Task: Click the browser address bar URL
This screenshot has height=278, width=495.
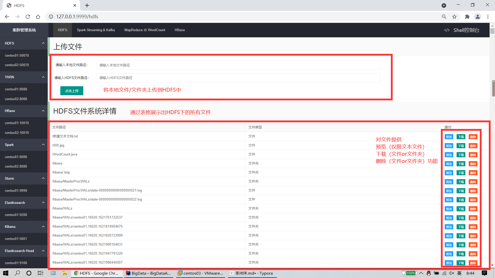Action: [77, 17]
